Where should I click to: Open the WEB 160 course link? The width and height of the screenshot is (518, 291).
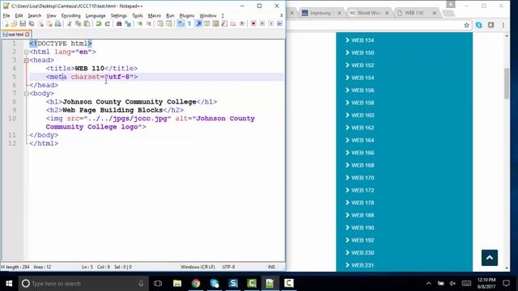363,116
